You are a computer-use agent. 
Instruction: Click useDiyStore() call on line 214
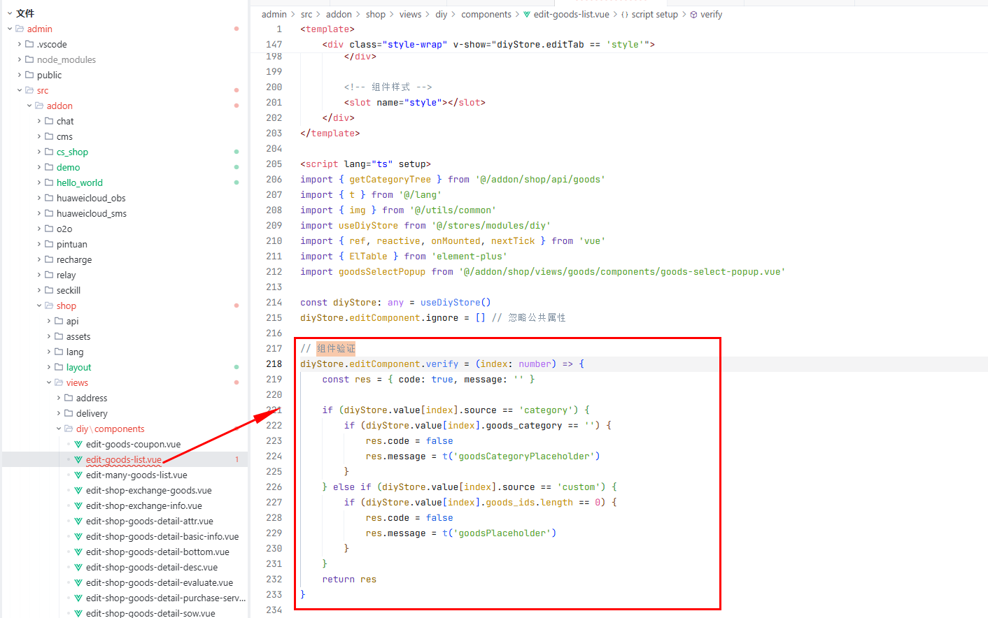[x=455, y=303]
